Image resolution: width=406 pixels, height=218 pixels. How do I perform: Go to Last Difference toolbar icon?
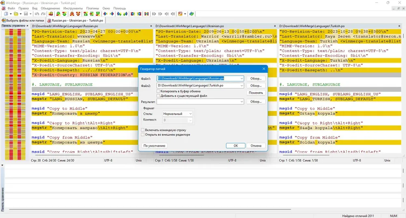tap(98, 14)
